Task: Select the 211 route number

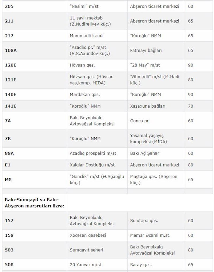Action: 9,21
